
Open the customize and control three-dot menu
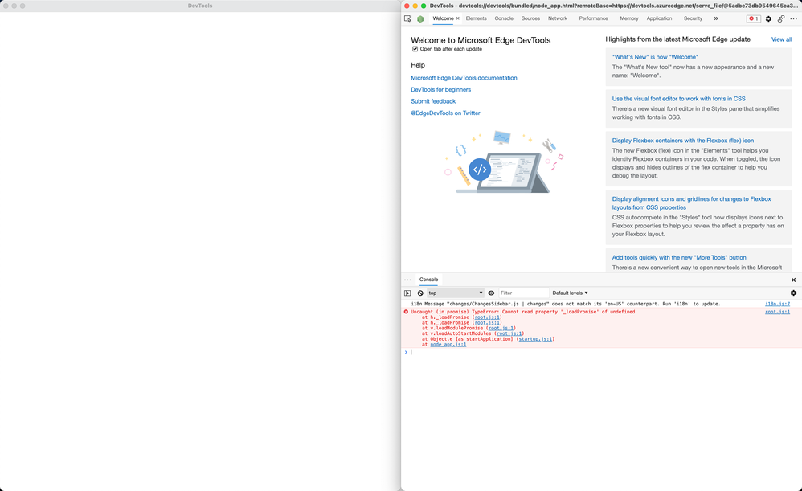pos(793,19)
